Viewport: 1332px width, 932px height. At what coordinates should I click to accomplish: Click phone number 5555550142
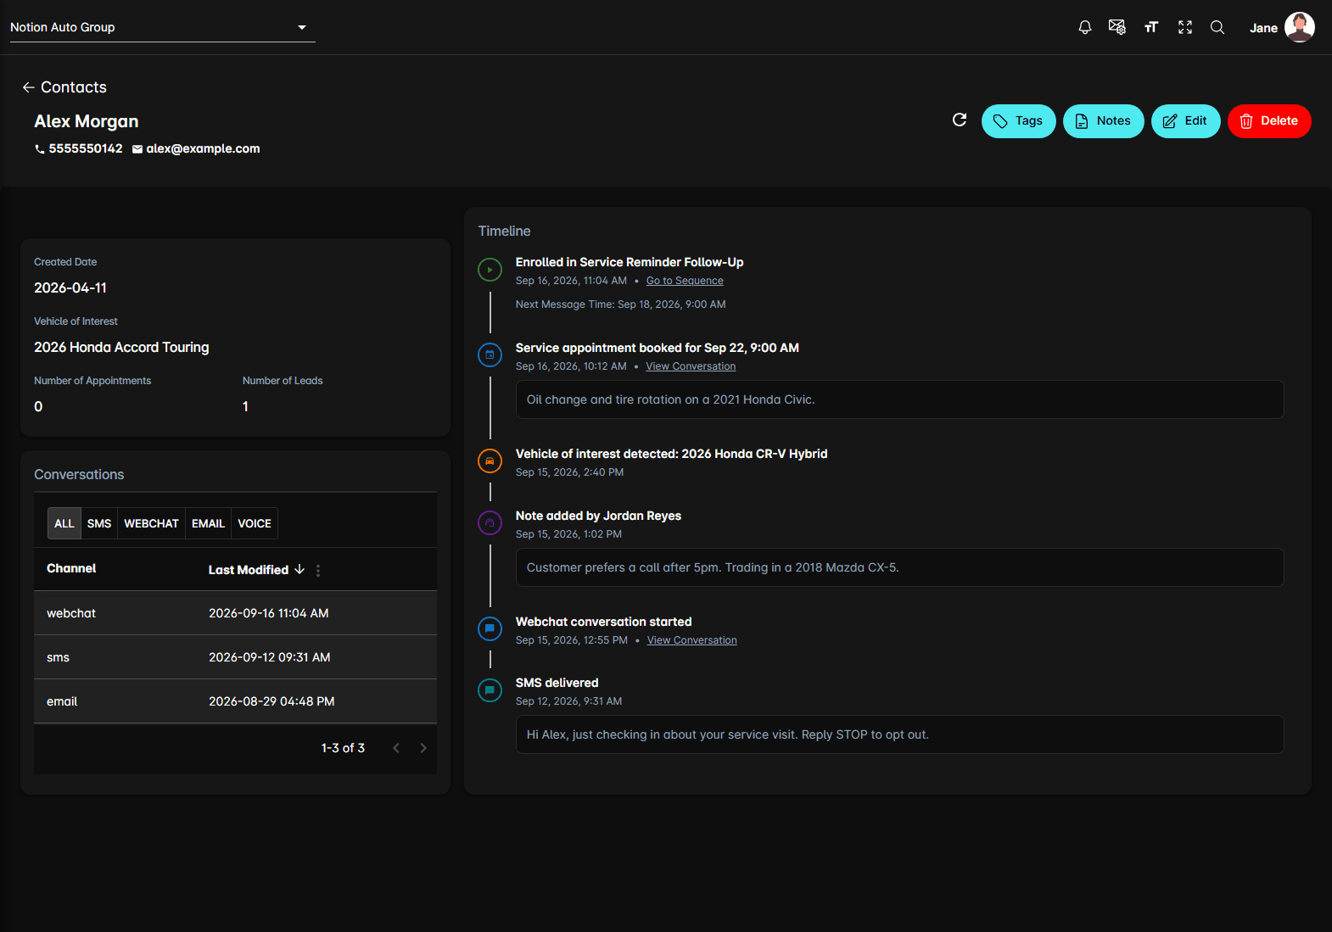coord(86,148)
